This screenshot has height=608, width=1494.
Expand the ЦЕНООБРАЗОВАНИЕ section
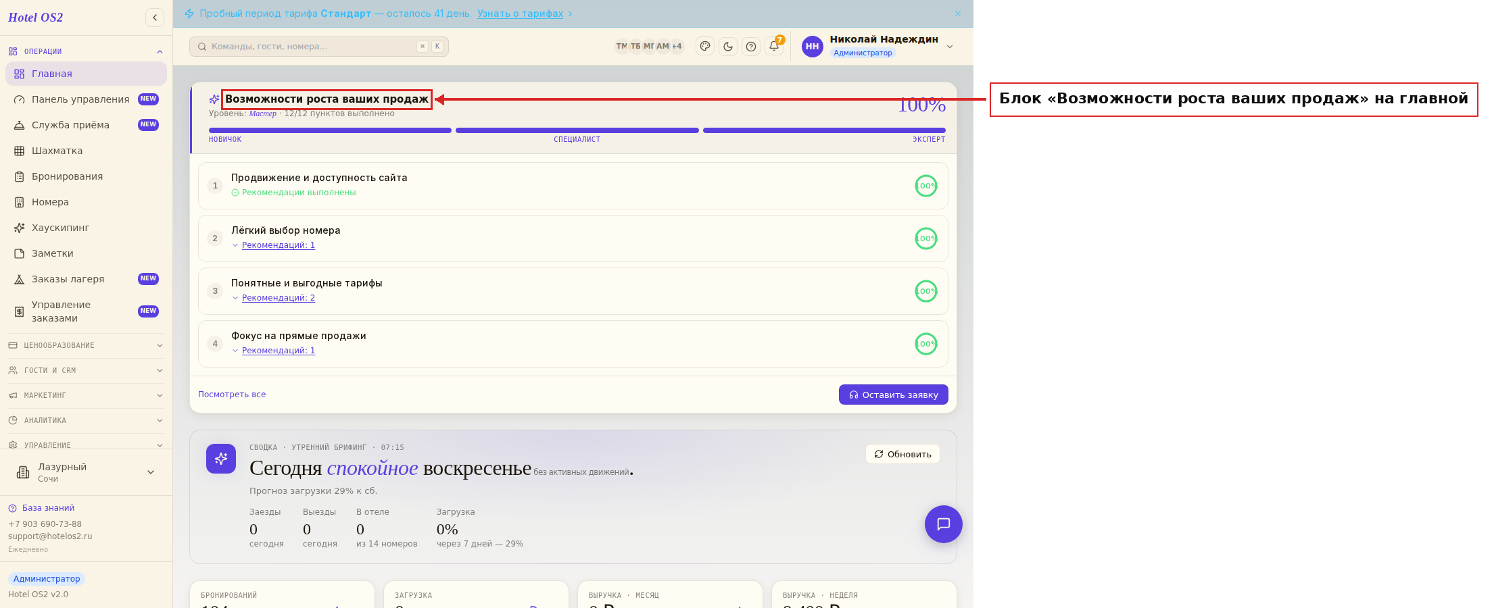tap(86, 345)
